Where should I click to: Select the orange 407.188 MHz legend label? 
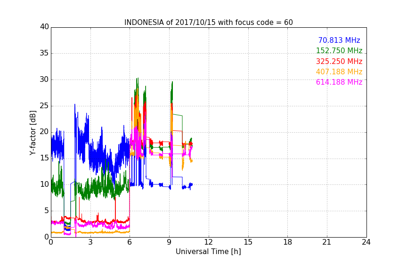339,72
